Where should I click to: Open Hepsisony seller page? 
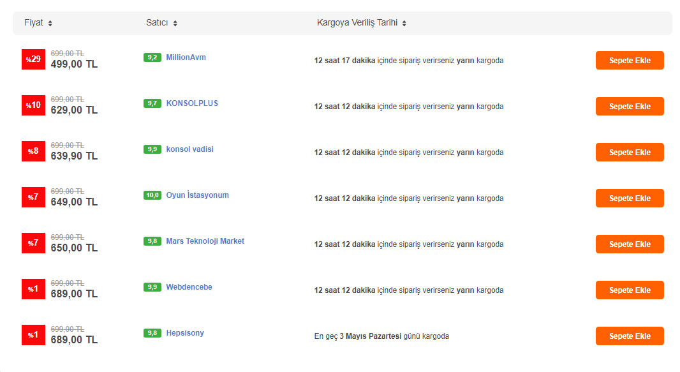coord(185,333)
